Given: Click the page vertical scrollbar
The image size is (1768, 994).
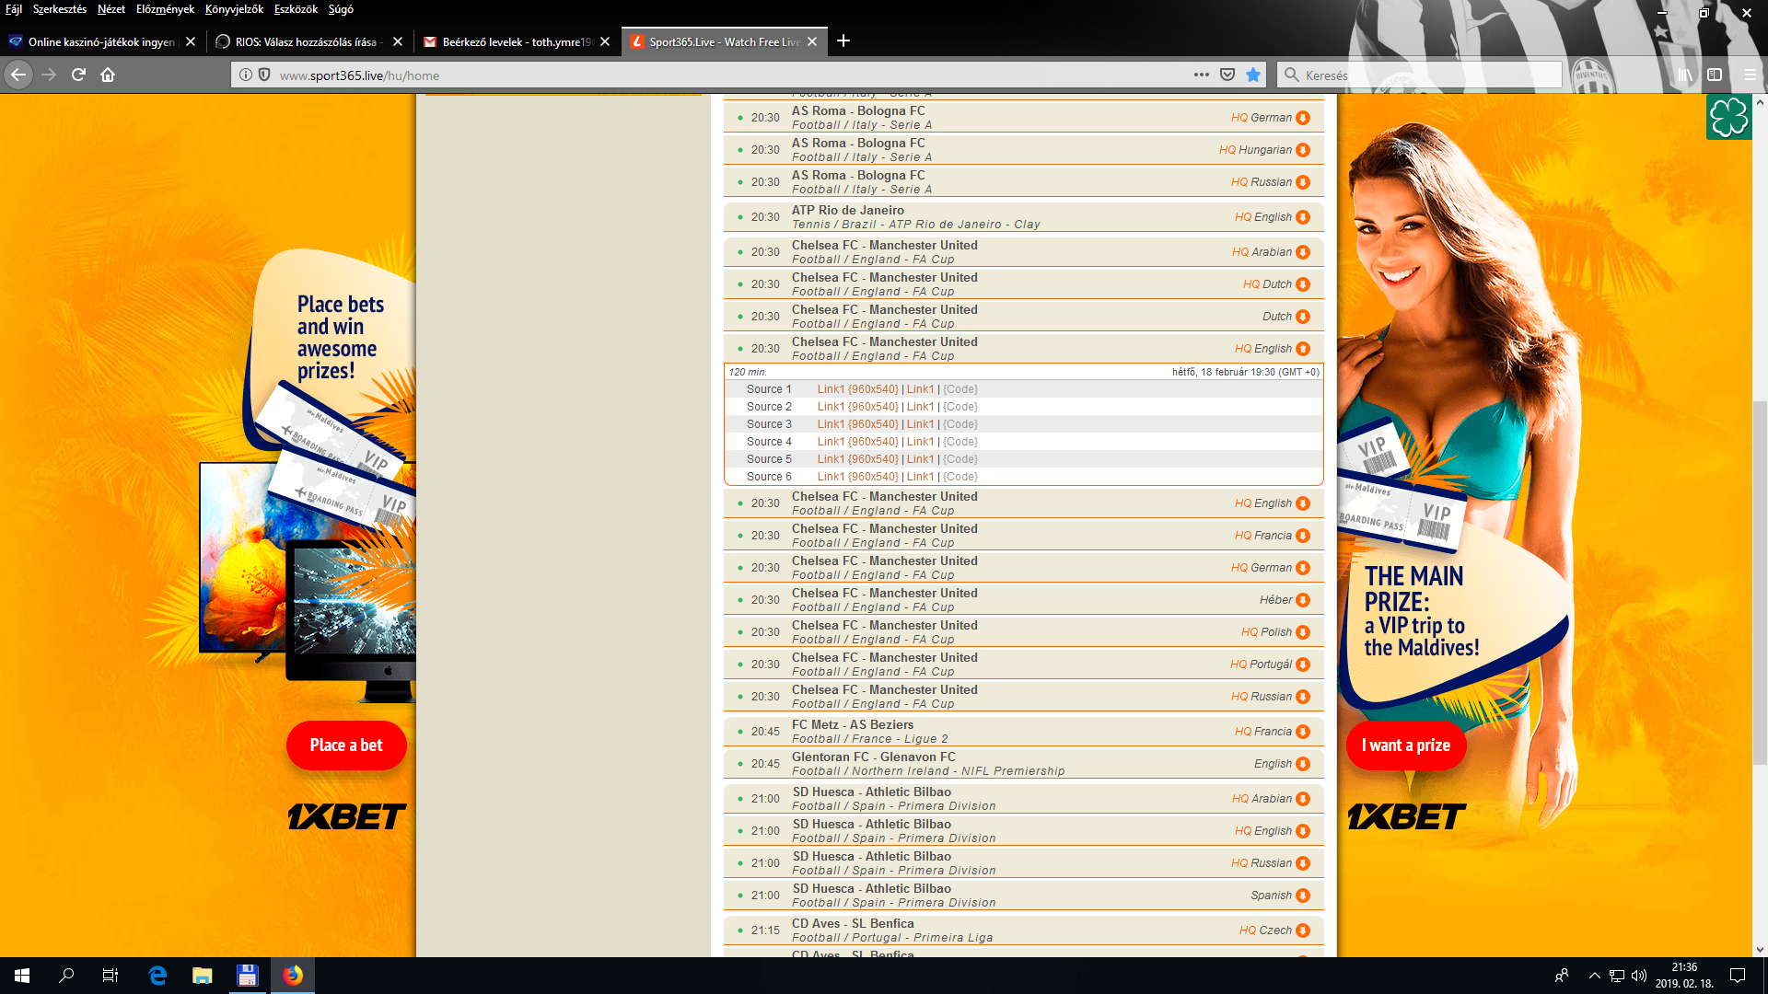Looking at the screenshot, I should click(1760, 583).
